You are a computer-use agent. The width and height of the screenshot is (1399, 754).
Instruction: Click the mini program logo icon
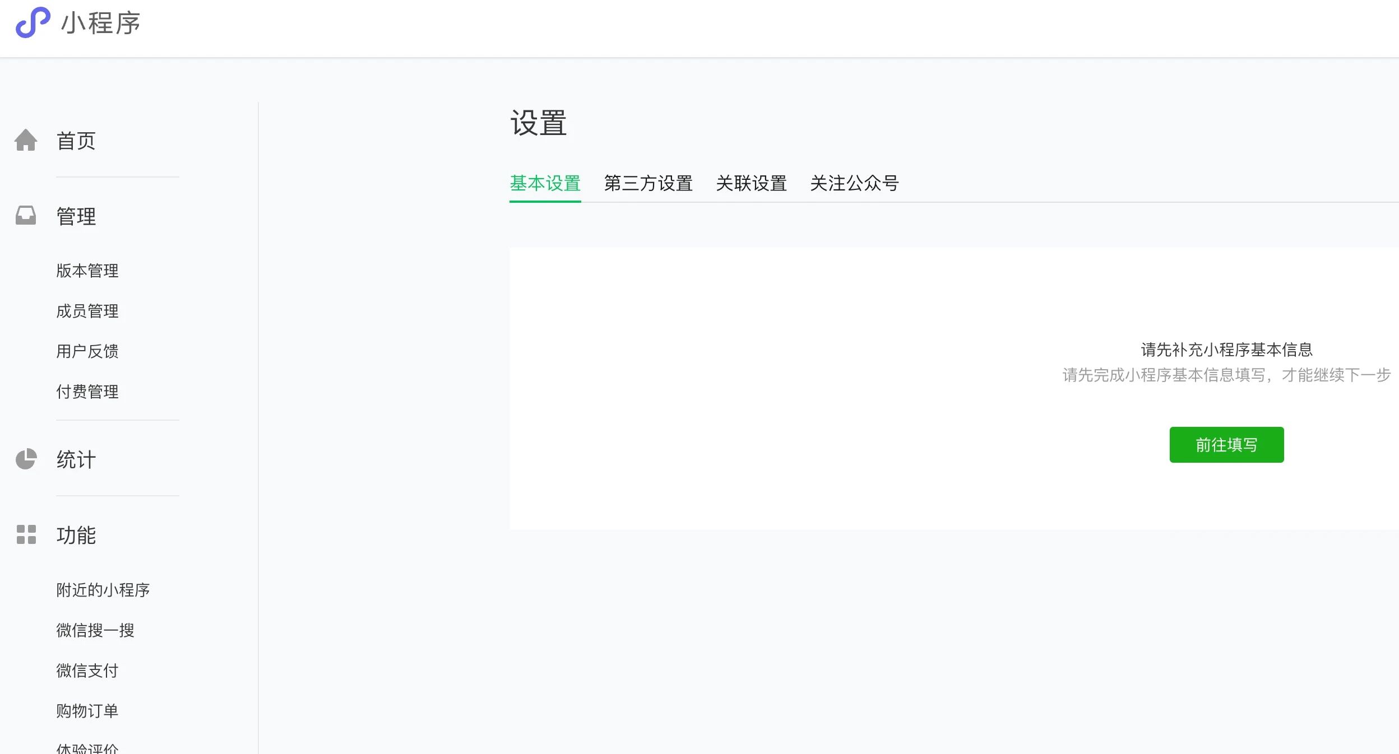point(33,22)
